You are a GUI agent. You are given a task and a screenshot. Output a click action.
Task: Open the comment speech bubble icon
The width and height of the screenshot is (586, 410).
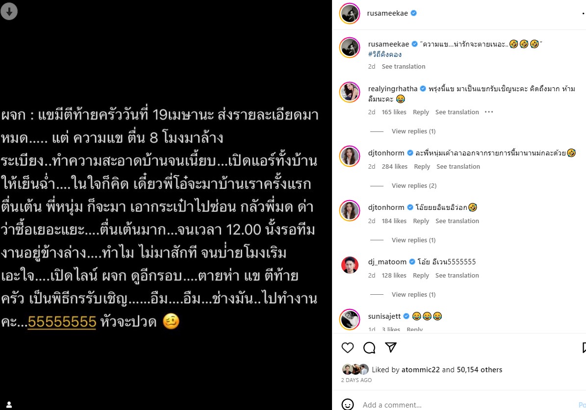coord(369,348)
